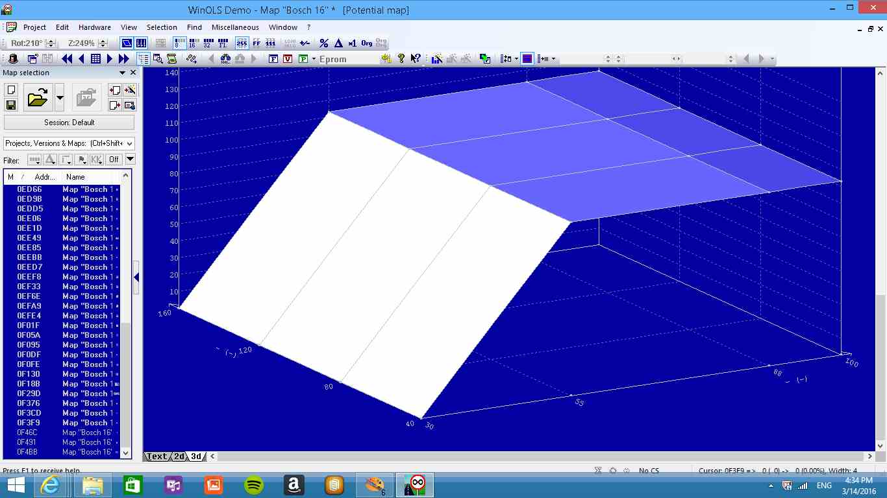887x498 pixels.
Task: Go to previous map with left arrow
Action: pos(81,59)
